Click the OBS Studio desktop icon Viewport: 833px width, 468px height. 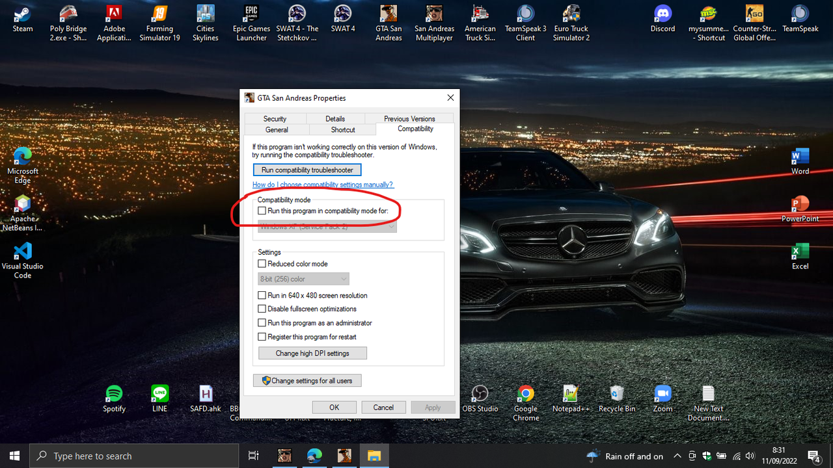coord(480,398)
